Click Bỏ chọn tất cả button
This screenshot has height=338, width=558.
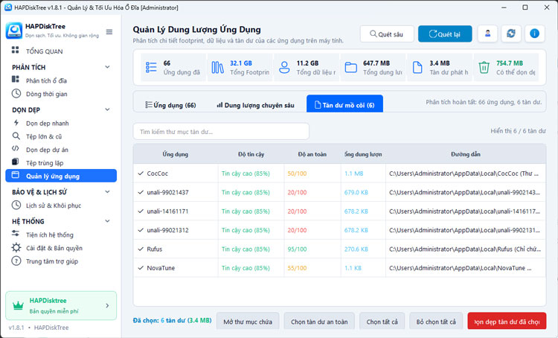click(436, 322)
